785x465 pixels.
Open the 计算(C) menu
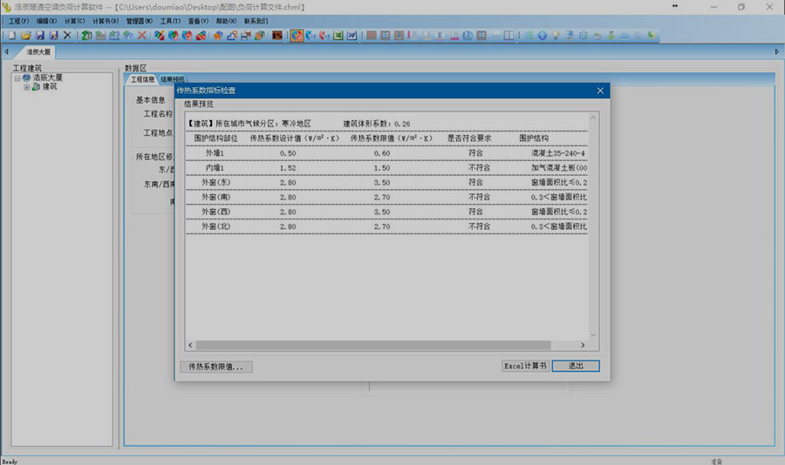tap(75, 20)
